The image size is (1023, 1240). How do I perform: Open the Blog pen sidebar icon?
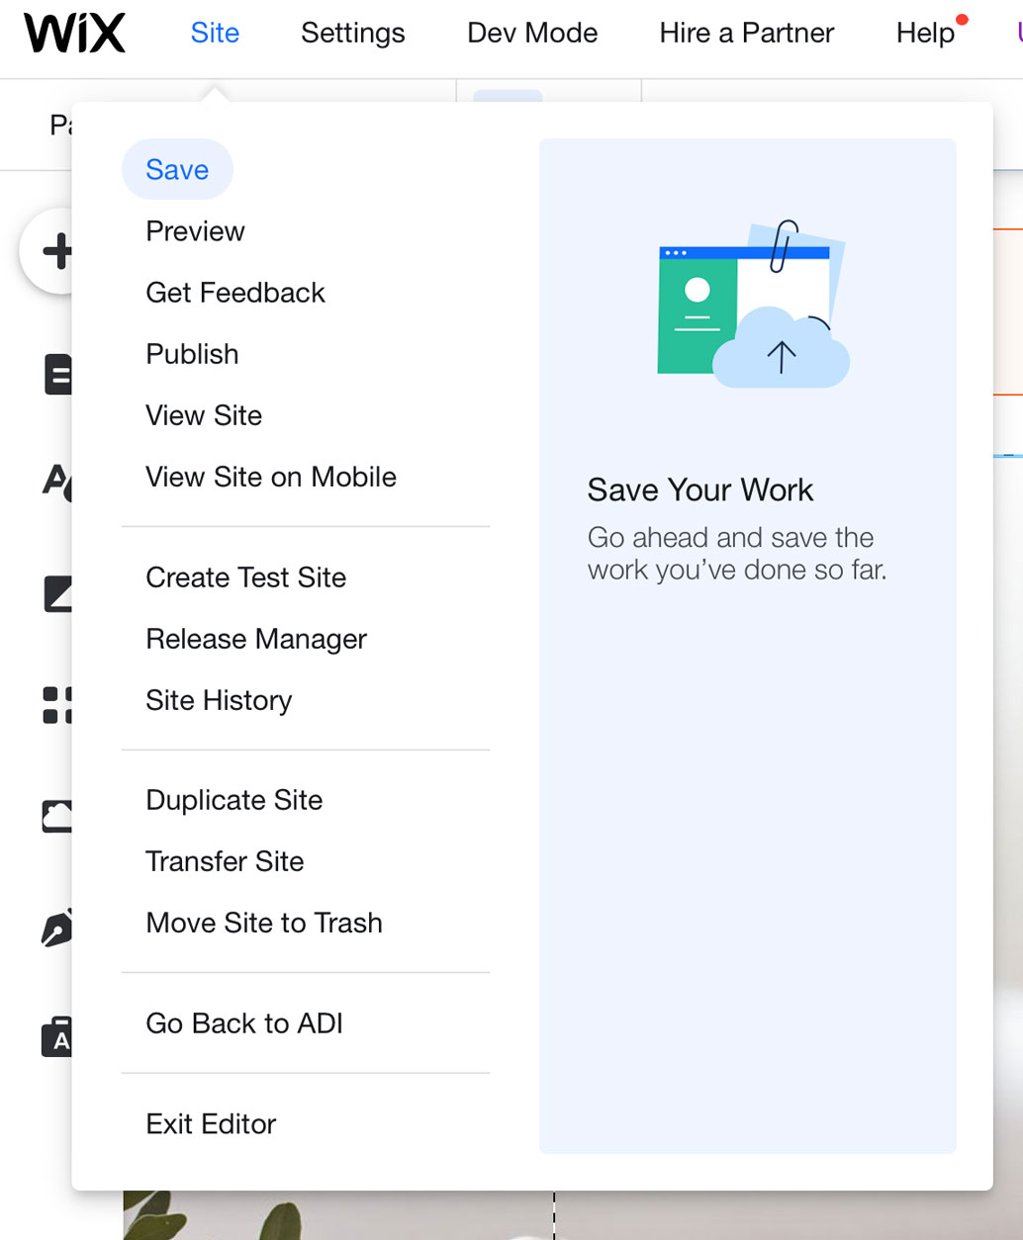click(56, 929)
